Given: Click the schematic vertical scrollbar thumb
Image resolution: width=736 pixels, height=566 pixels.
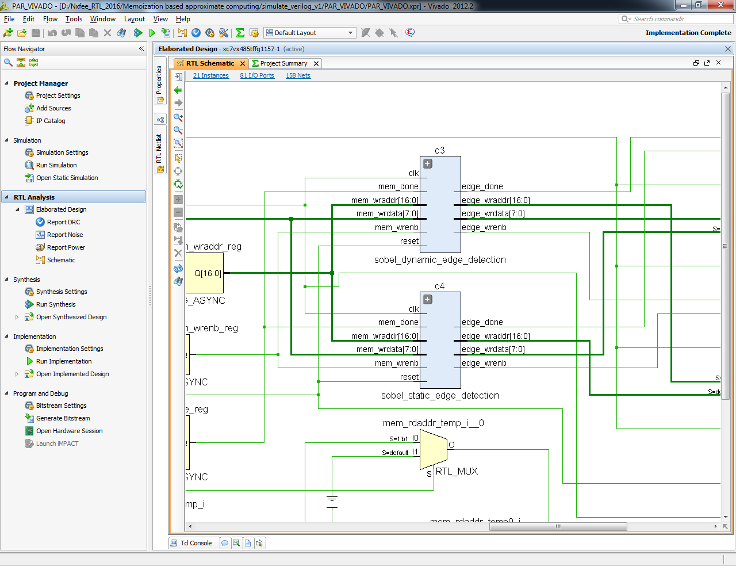Looking at the screenshot, I should click(x=725, y=246).
